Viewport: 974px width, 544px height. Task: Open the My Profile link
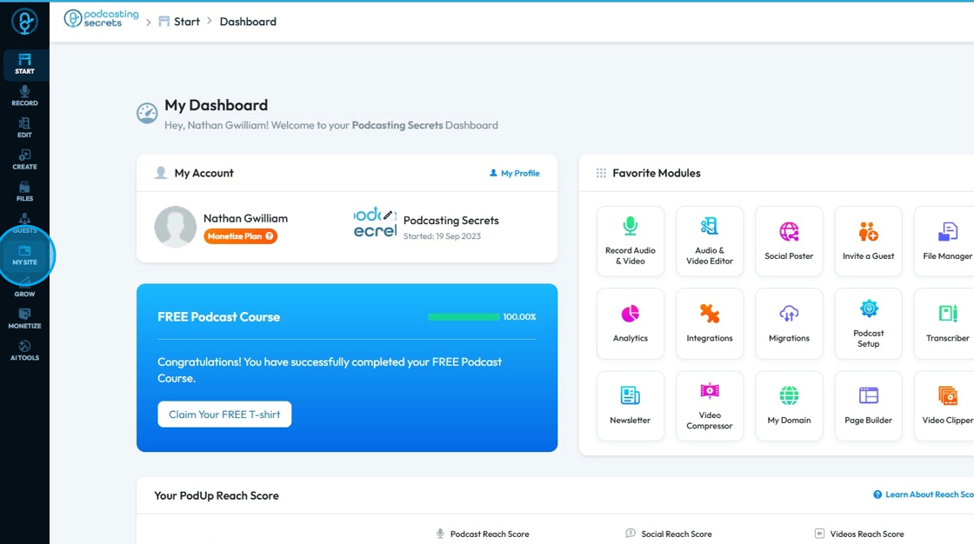(514, 173)
